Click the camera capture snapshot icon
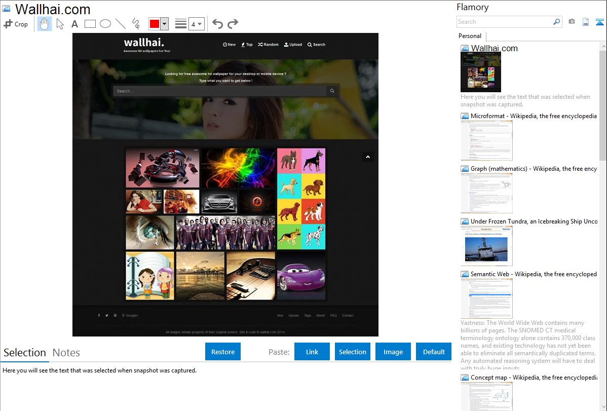This screenshot has width=607, height=411. tap(572, 22)
